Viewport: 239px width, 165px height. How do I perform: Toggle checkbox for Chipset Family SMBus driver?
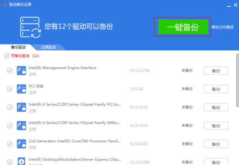(10, 126)
